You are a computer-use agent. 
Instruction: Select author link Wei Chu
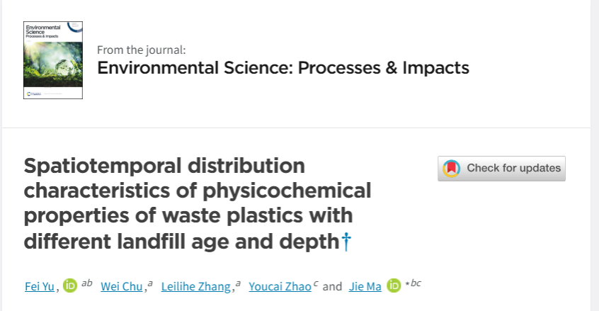(x=122, y=287)
